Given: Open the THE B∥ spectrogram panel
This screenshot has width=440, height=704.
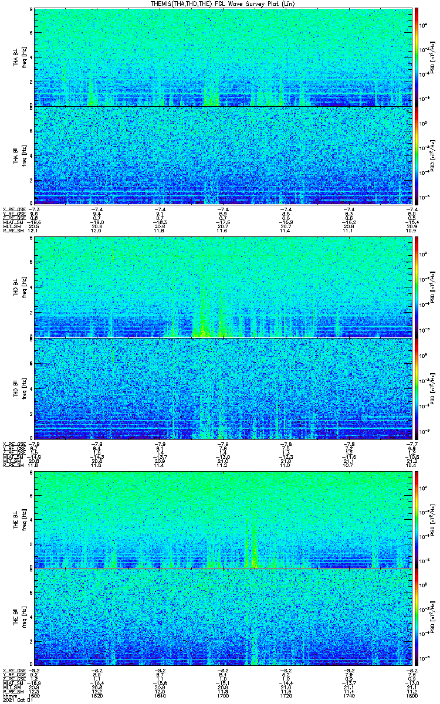Looking at the screenshot, I should click(222, 617).
